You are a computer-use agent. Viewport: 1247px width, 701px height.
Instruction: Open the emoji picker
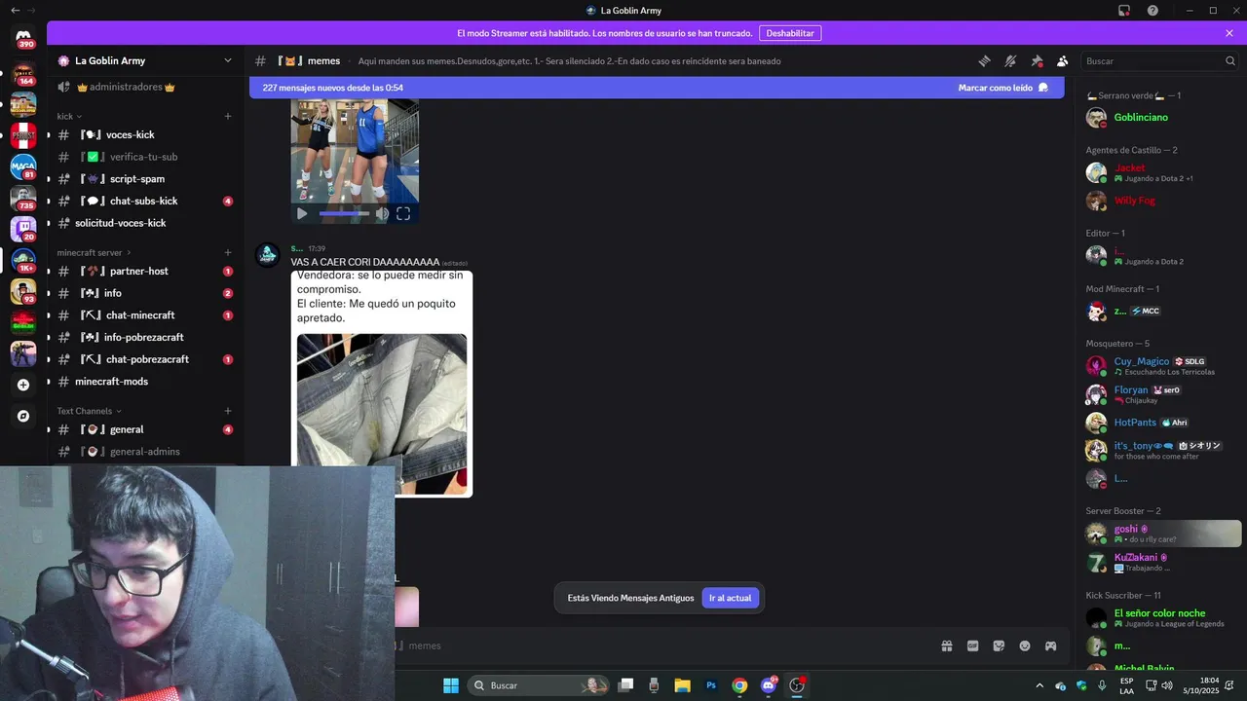1025,646
